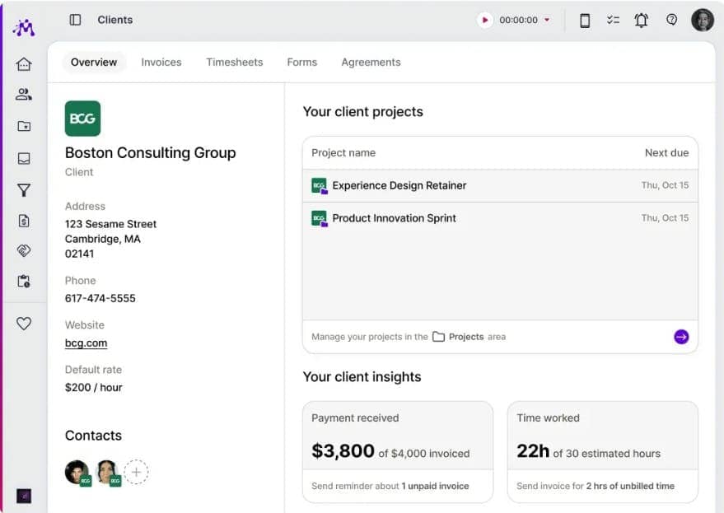
Task: Select the Overview tab
Action: pos(94,63)
